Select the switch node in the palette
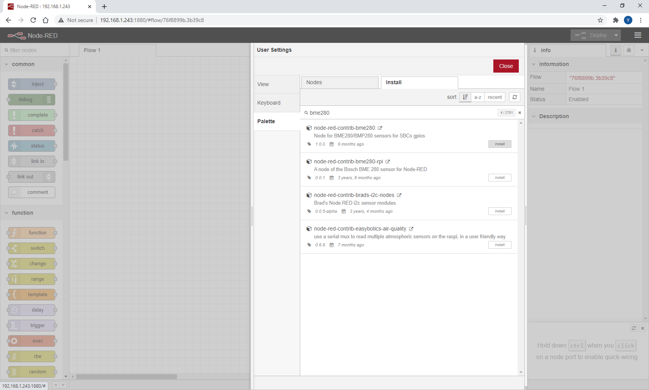649x390 pixels. [32, 248]
